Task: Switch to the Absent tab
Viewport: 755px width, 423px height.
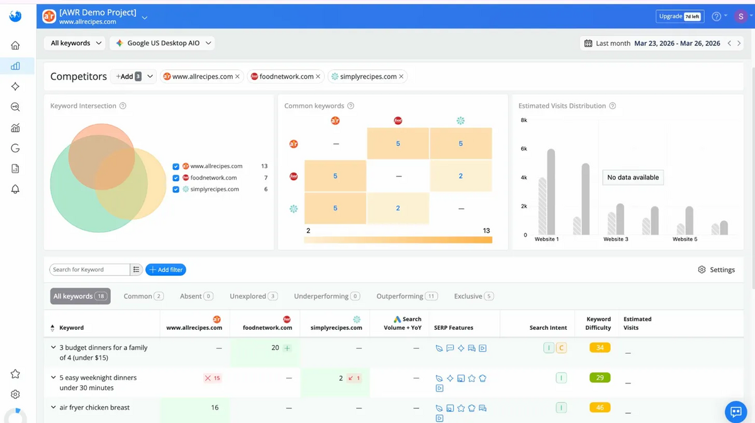Action: tap(196, 296)
